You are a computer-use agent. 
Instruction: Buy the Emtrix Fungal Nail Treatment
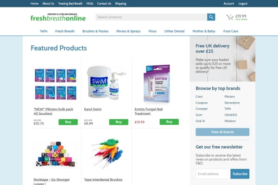169,122
